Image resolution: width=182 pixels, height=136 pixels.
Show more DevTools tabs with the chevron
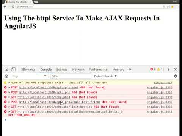coord(130,69)
